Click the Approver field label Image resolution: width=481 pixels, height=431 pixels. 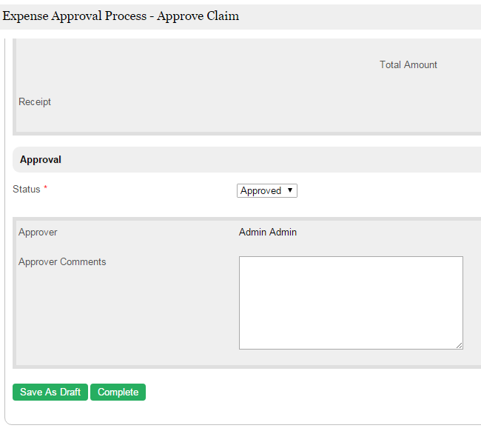38,233
